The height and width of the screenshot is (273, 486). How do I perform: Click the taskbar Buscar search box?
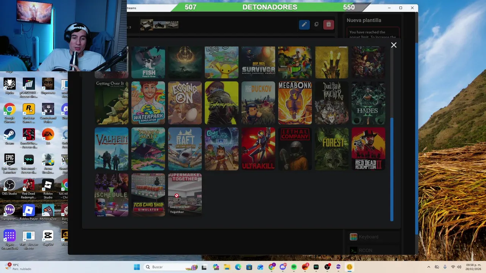pos(171,267)
